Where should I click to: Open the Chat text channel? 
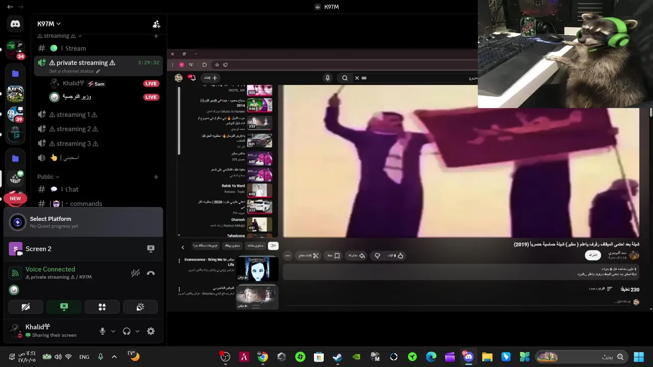tap(98, 189)
